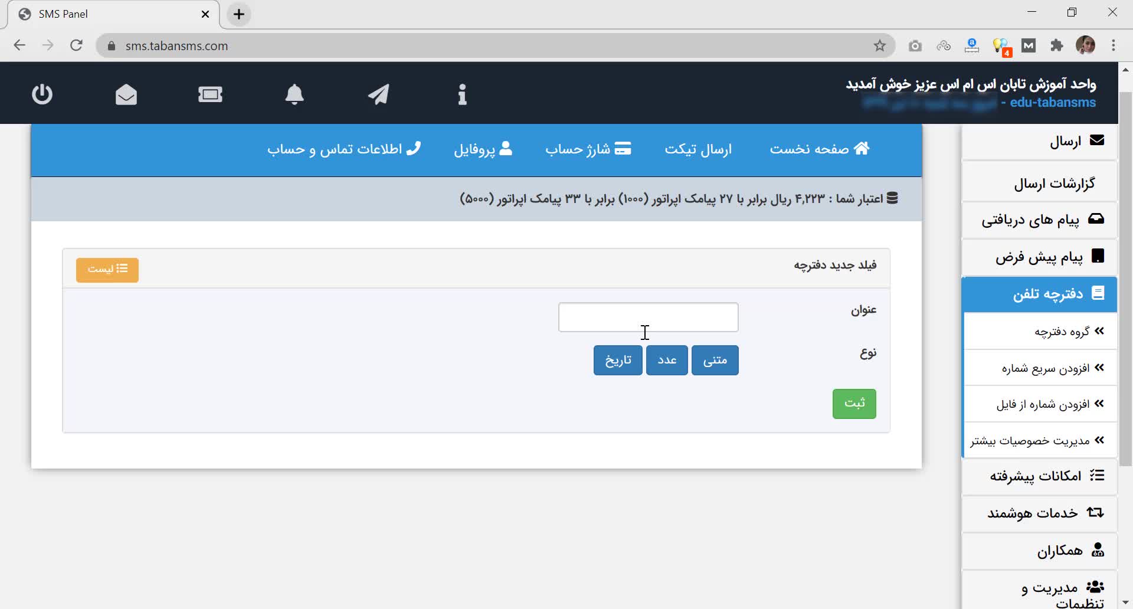
Task: Go to صفحه نخست in navigation bar
Action: [x=819, y=149]
